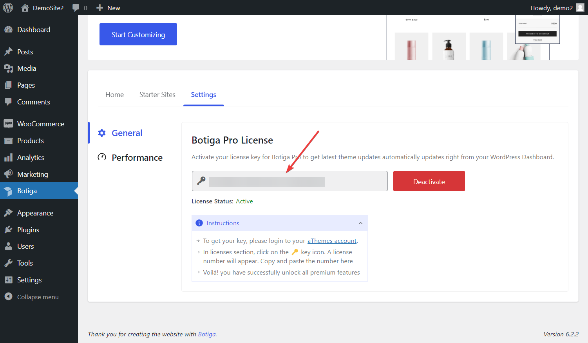The width and height of the screenshot is (588, 343).
Task: Click the General gear icon
Action: click(102, 133)
